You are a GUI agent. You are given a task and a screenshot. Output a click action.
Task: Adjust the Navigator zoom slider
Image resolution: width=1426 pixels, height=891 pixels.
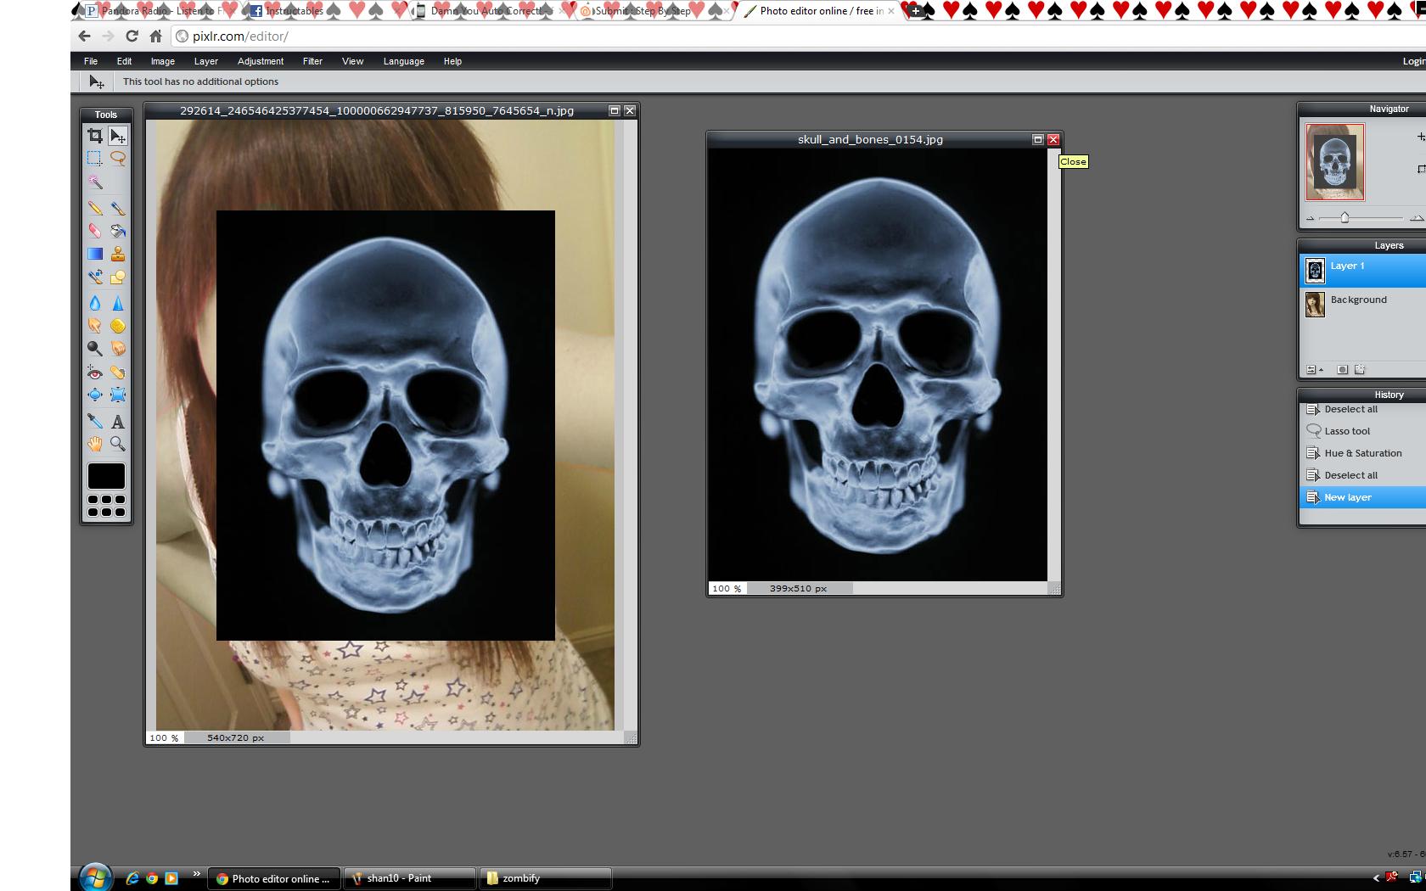(1345, 218)
